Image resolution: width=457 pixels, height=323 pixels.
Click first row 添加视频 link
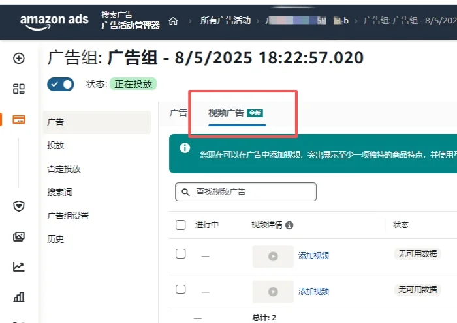[313, 256]
